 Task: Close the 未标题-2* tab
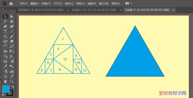[x=174, y=10]
